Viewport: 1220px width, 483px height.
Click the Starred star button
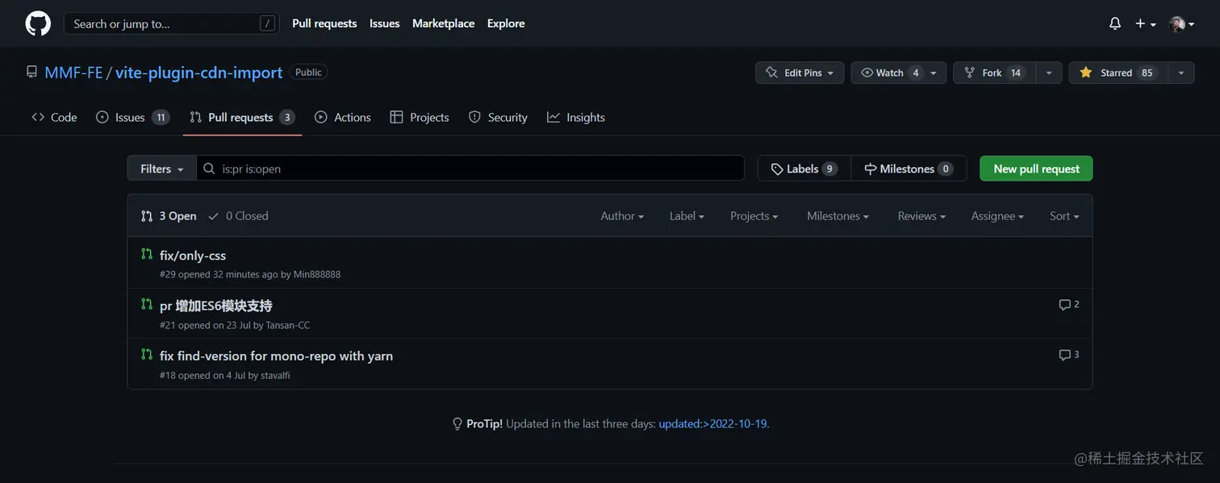pyautogui.click(x=1117, y=73)
